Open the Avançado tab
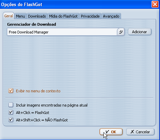Image resolution: width=160 pixels, height=140 pixels. (111, 16)
